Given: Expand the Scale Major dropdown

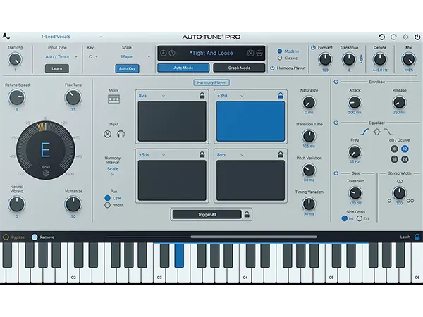Looking at the screenshot, I should 131,56.
